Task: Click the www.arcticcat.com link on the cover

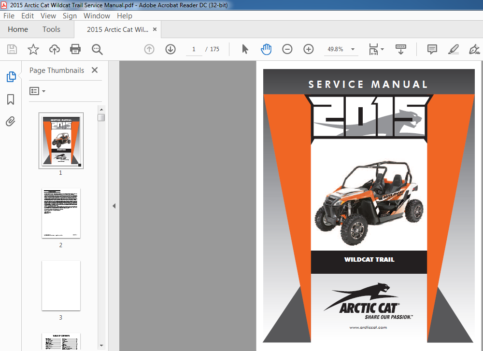Action: (x=368, y=327)
